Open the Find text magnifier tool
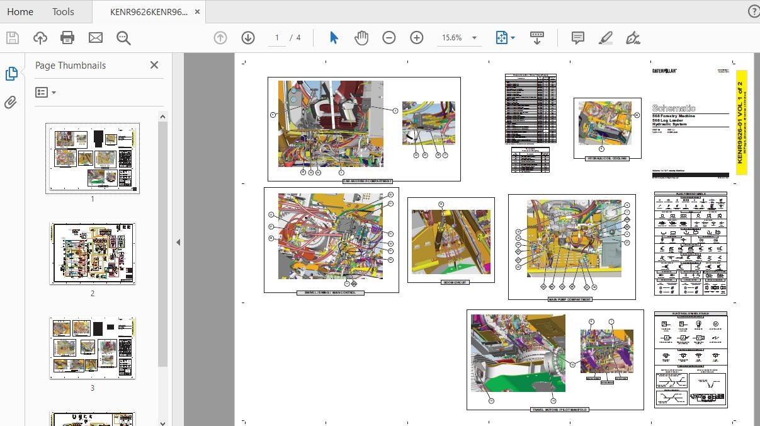 click(123, 38)
